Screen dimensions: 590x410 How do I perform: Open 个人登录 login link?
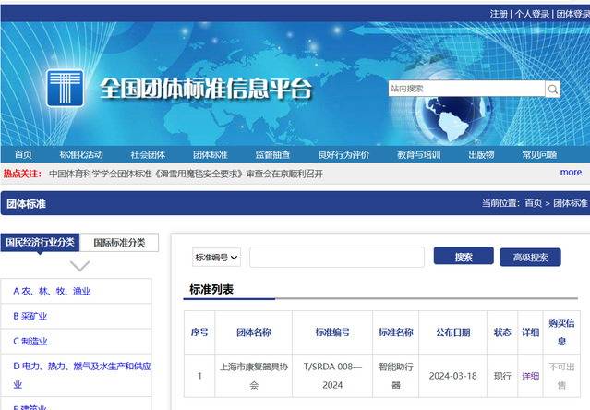(x=532, y=14)
